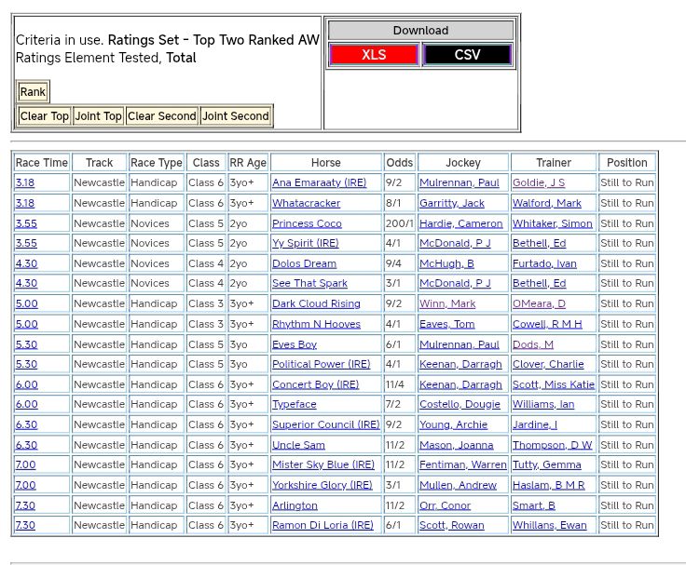This screenshot has height=565, width=686.
Task: Open trainer Scott, Miss Katie link
Action: click(x=553, y=384)
